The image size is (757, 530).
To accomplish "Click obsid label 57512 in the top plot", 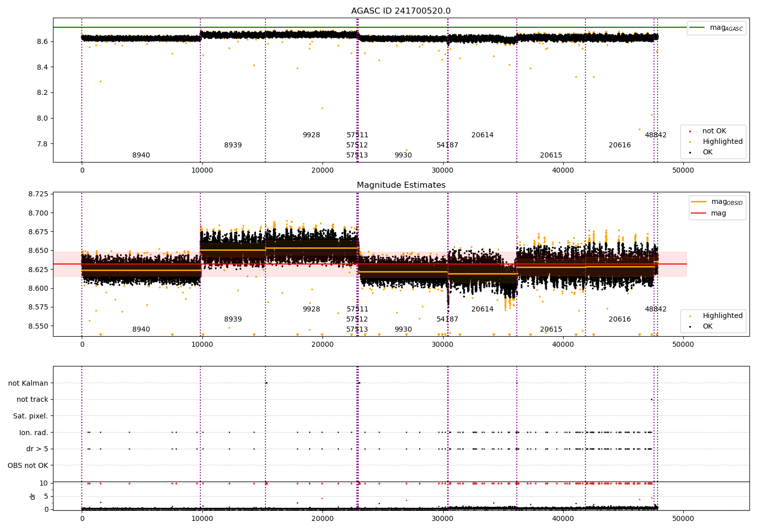I will (357, 145).
